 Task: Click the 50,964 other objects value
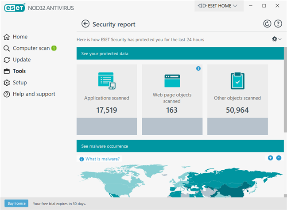[237, 110]
